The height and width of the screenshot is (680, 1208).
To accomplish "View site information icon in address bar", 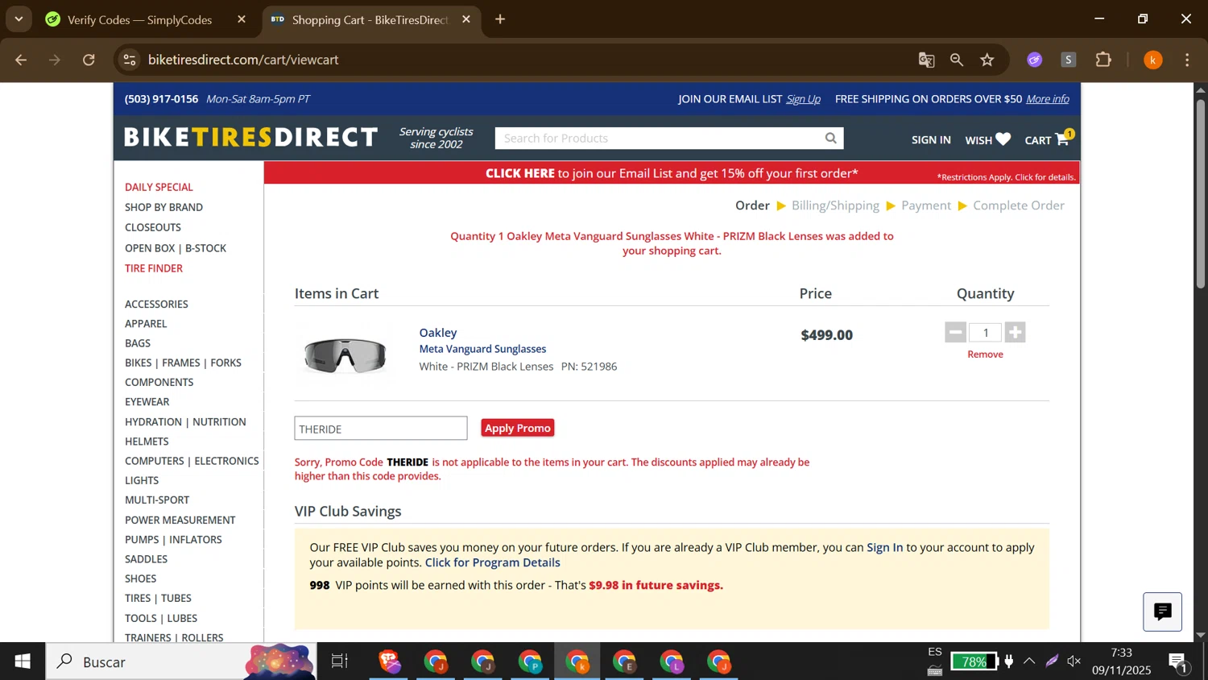I will [130, 60].
